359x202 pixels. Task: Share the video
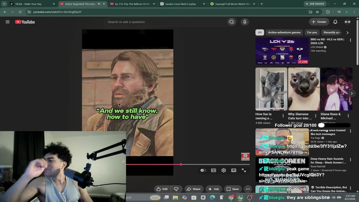(x=194, y=189)
